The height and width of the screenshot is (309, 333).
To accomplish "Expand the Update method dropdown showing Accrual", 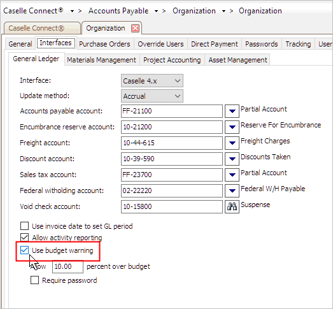I will tap(152, 96).
